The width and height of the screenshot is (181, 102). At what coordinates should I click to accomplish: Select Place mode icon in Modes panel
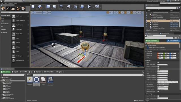tap(3, 9)
